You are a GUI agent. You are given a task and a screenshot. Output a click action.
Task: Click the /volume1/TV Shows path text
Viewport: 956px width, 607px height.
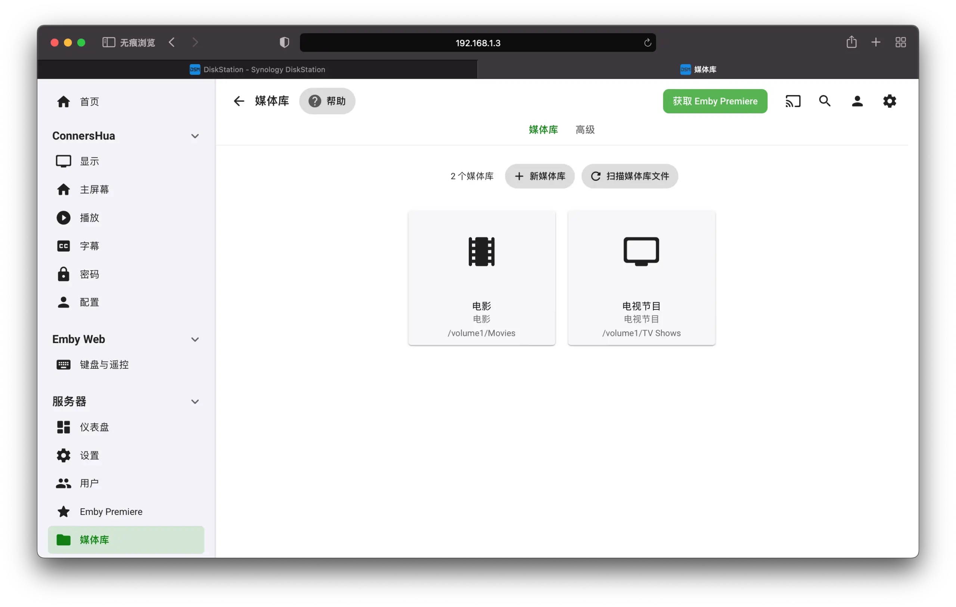(x=641, y=333)
